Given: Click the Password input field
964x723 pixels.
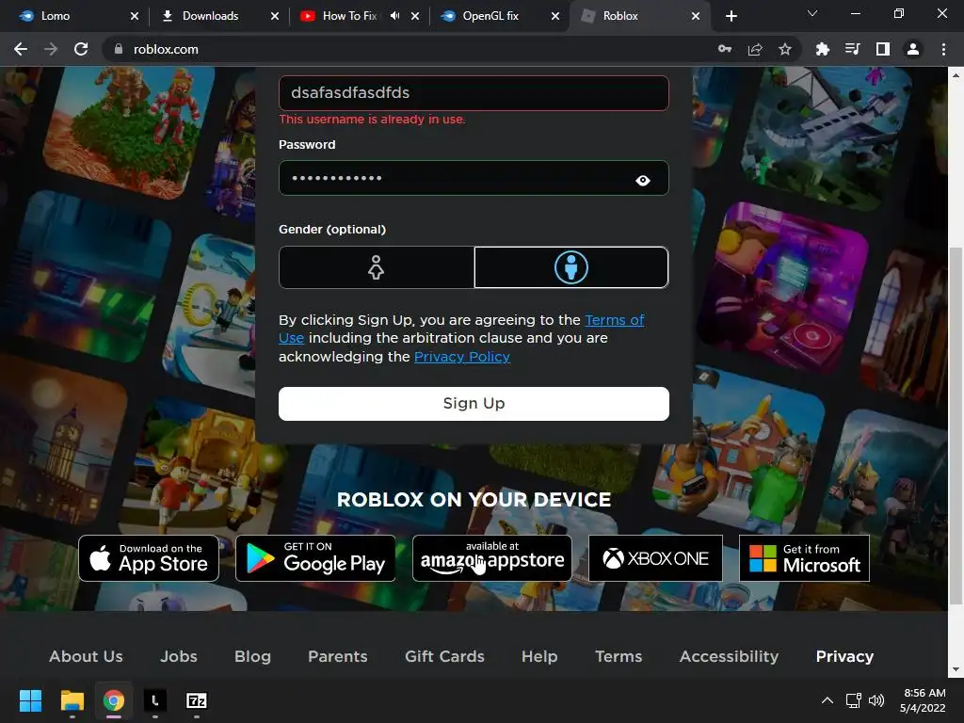Looking at the screenshot, I should (474, 178).
